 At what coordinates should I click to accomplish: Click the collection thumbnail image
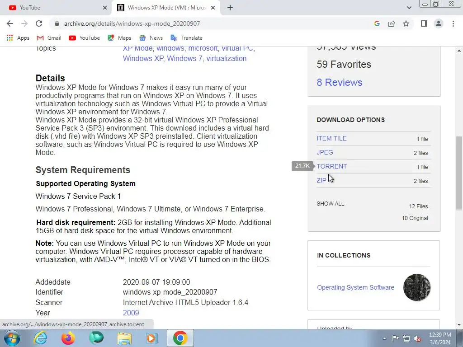coord(416,287)
